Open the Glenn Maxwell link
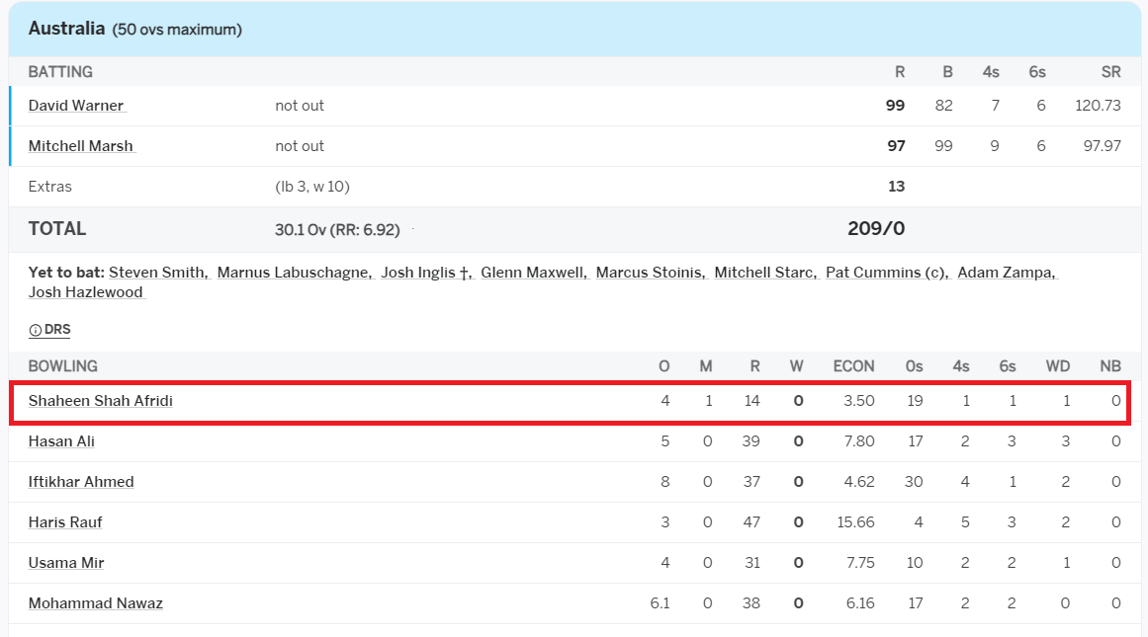The width and height of the screenshot is (1148, 637). tap(534, 272)
